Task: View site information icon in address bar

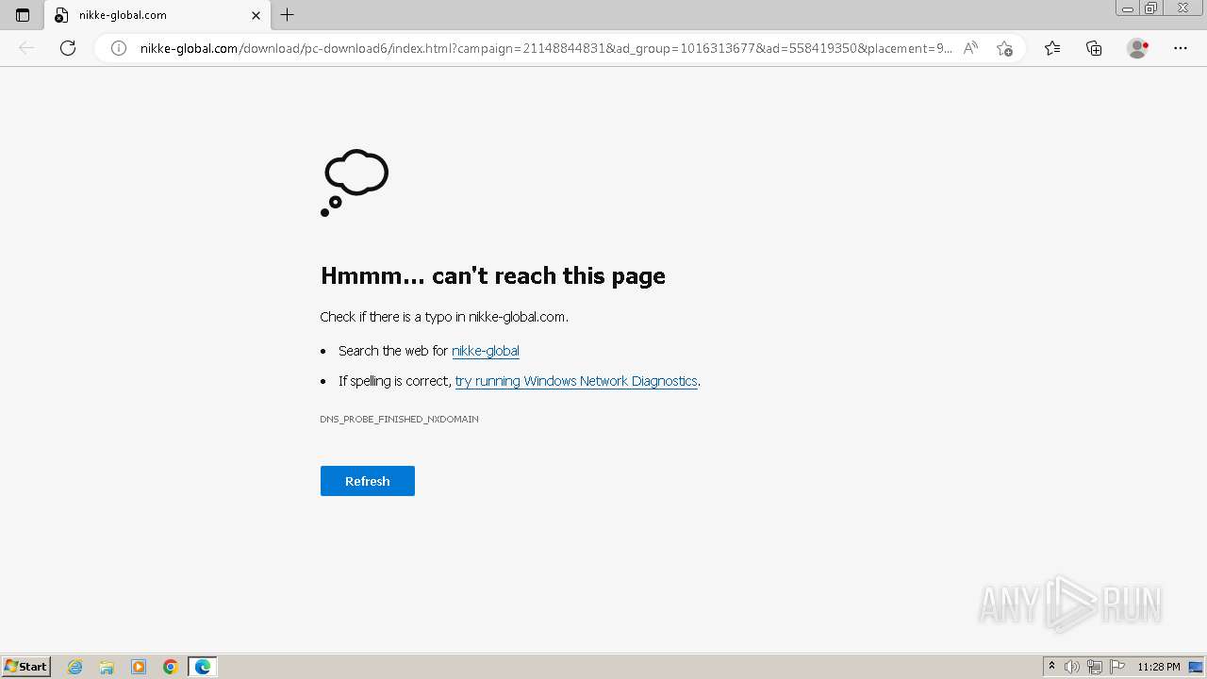Action: pyautogui.click(x=119, y=48)
